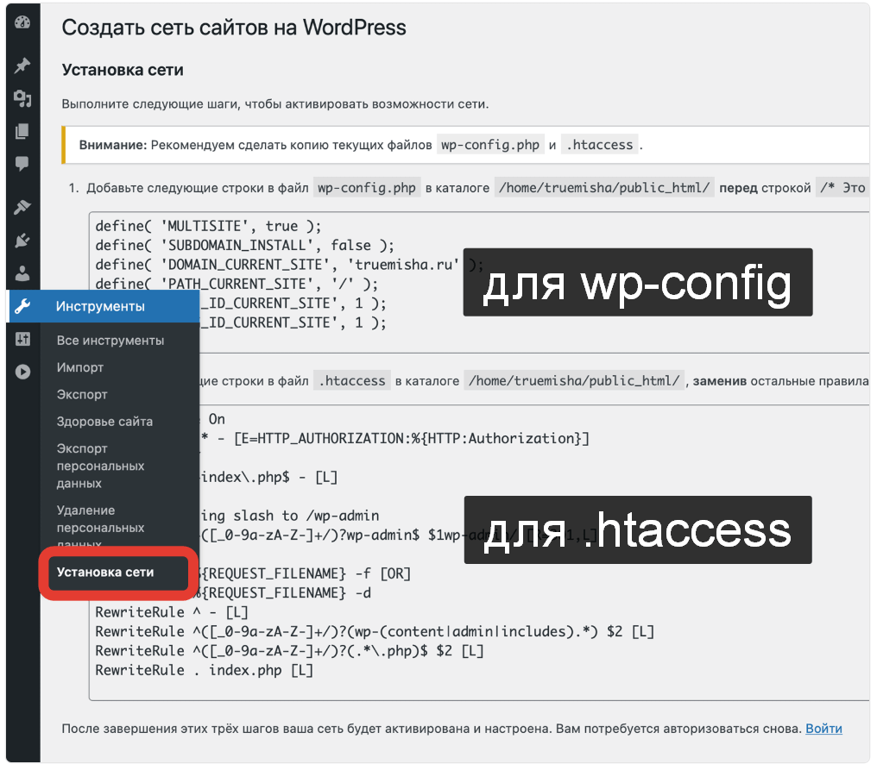Open Users person icon in sidebar
The width and height of the screenshot is (877, 764).
click(22, 273)
